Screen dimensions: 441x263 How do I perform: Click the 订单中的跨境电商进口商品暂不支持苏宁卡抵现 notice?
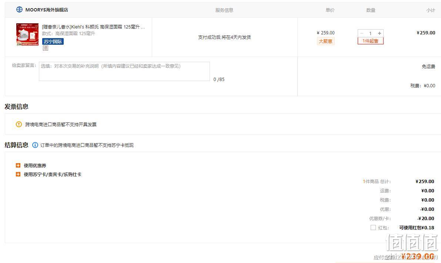pos(87,145)
